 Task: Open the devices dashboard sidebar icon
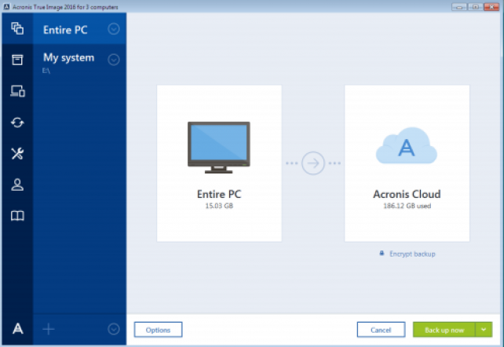pos(17,91)
